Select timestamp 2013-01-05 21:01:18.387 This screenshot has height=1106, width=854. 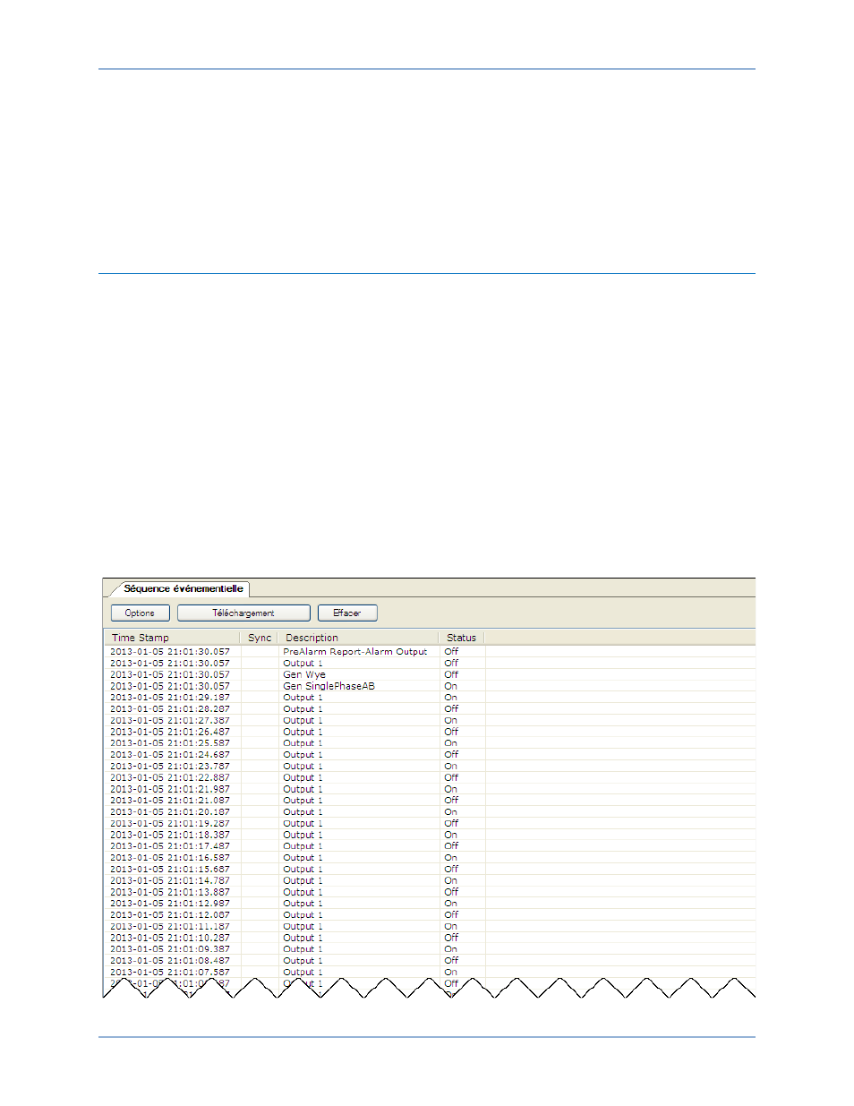tap(170, 835)
